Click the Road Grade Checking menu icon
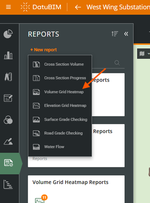Viewport: 150px width, 203px height. (36, 133)
